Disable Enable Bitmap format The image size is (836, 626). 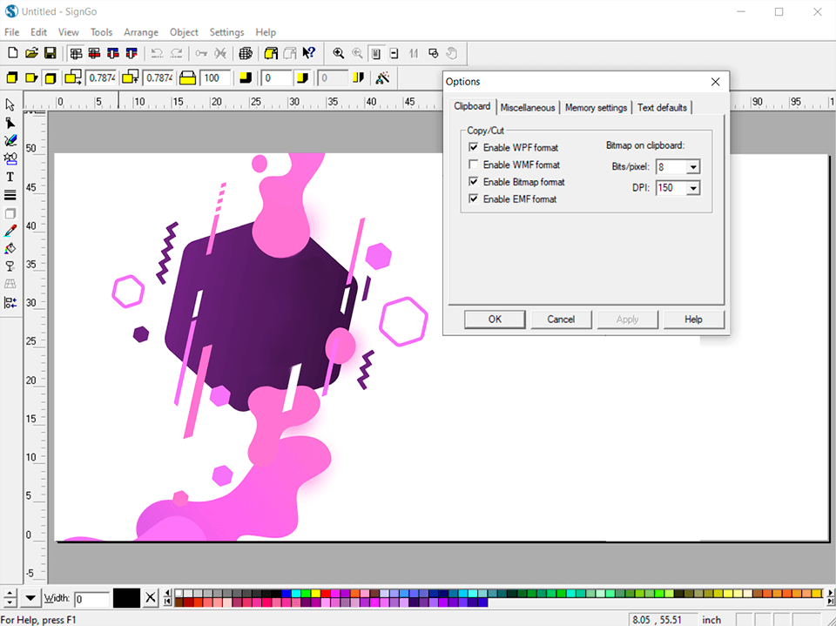(474, 182)
